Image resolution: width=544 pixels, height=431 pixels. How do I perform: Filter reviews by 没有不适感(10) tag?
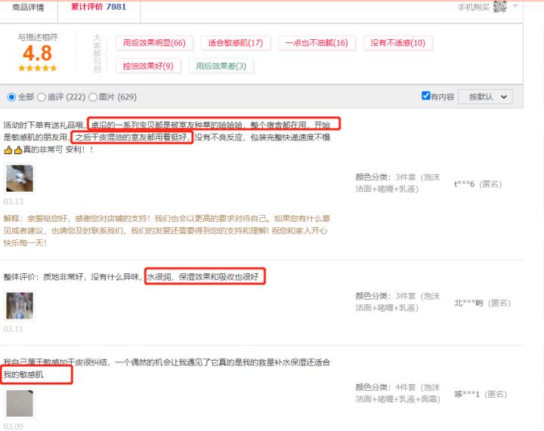[x=397, y=43]
